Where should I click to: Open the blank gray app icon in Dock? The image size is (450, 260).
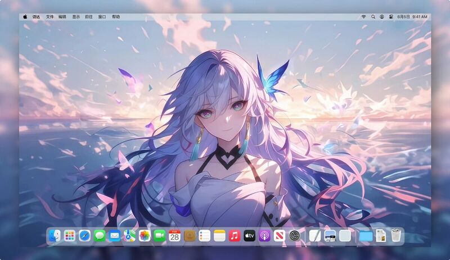345,236
